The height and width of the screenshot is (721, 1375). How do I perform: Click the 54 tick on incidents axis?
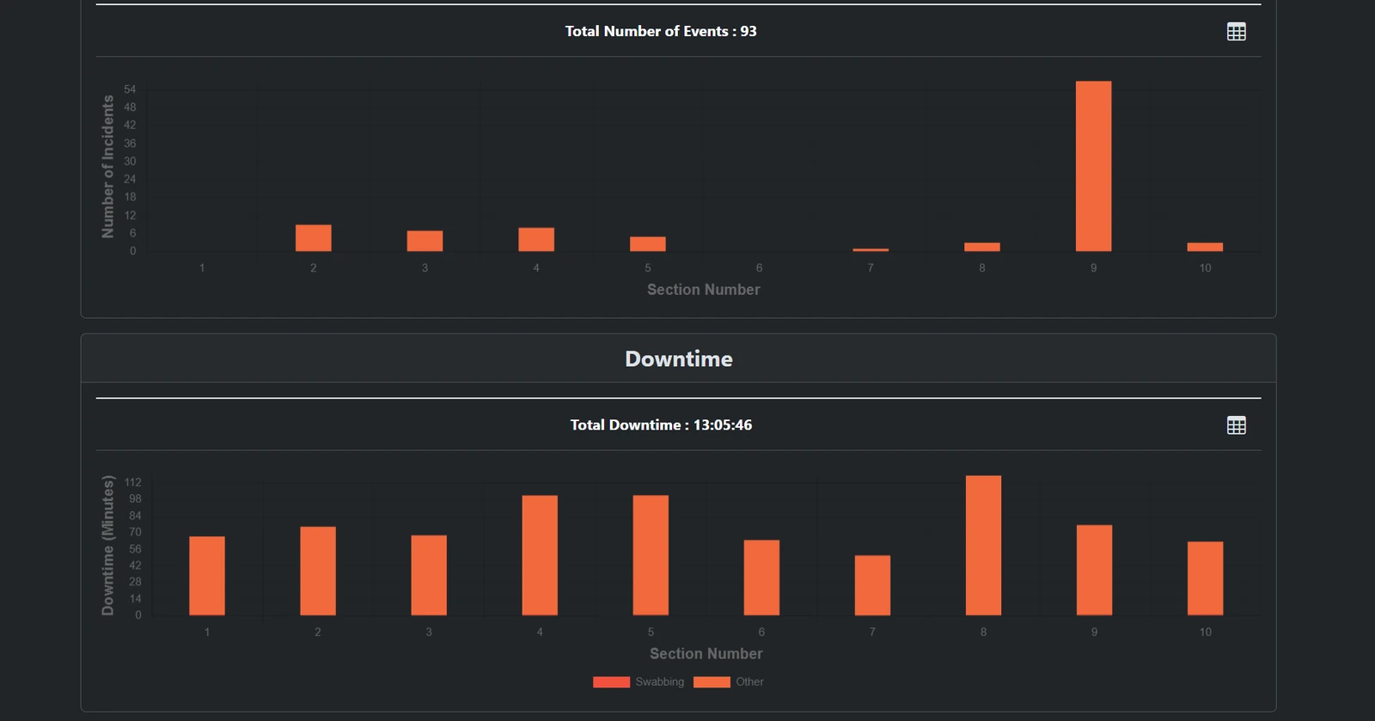click(x=130, y=89)
